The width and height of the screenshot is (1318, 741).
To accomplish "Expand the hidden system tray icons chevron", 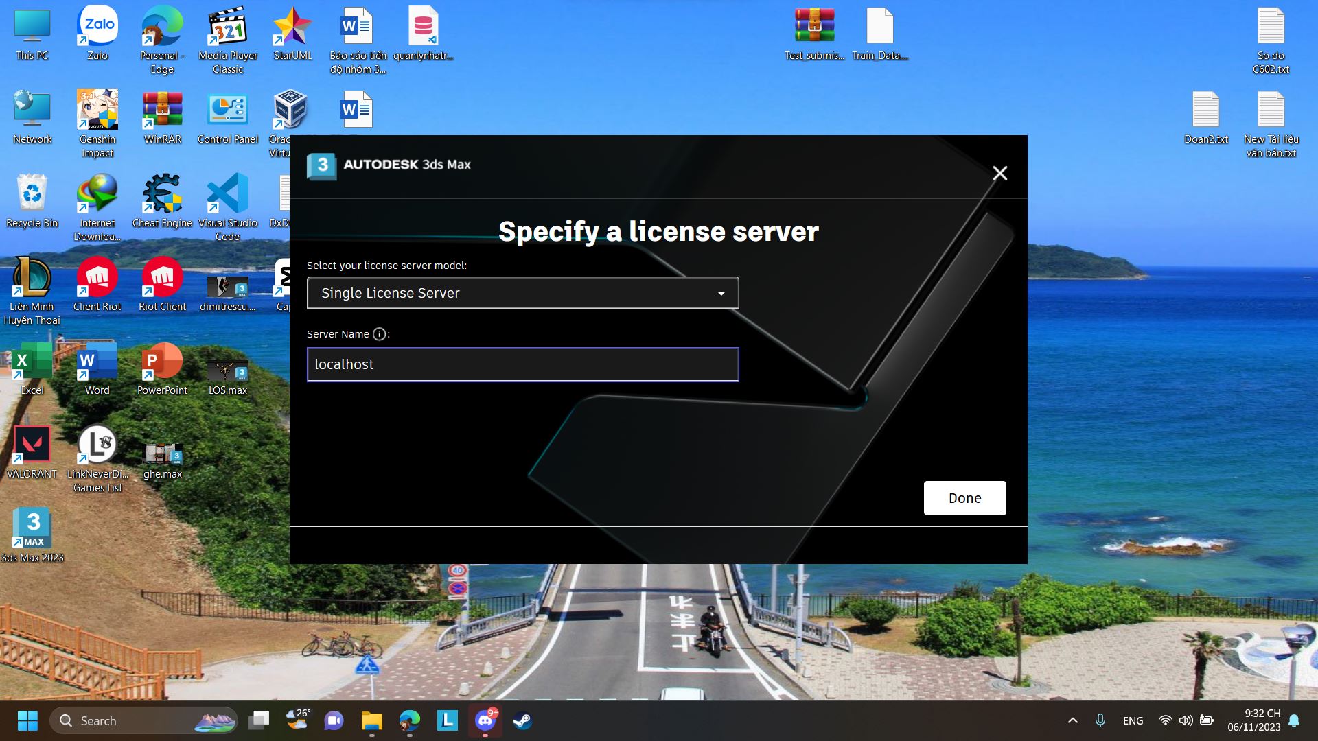I will (1072, 720).
